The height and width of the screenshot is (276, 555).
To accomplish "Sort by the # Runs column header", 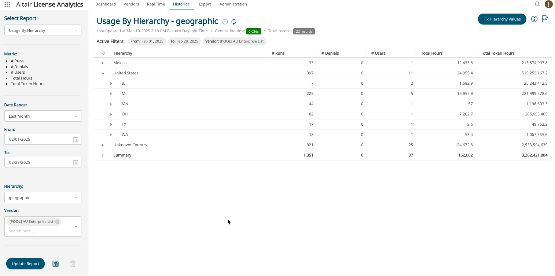I will coord(278,53).
